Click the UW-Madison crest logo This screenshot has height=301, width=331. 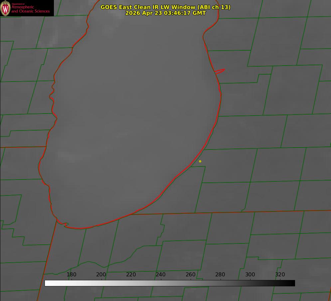(5, 8)
